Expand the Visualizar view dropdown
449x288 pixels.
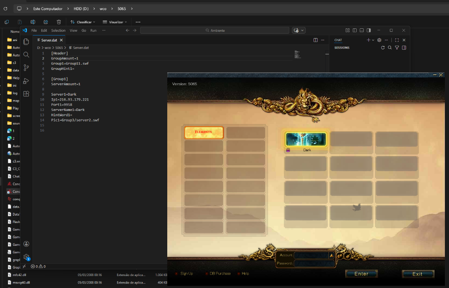tap(115, 22)
